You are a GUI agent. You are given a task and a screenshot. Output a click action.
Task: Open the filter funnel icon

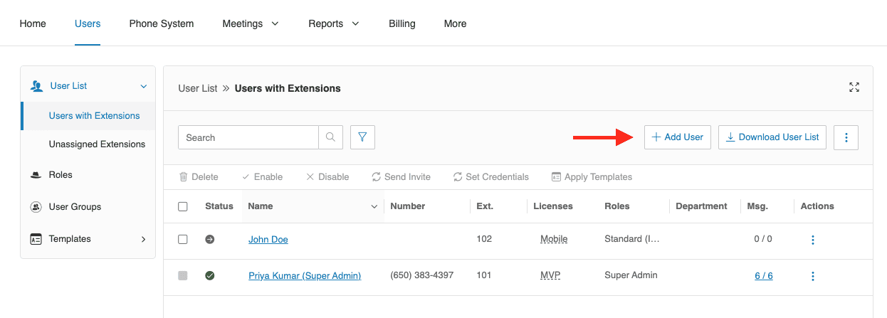(362, 137)
